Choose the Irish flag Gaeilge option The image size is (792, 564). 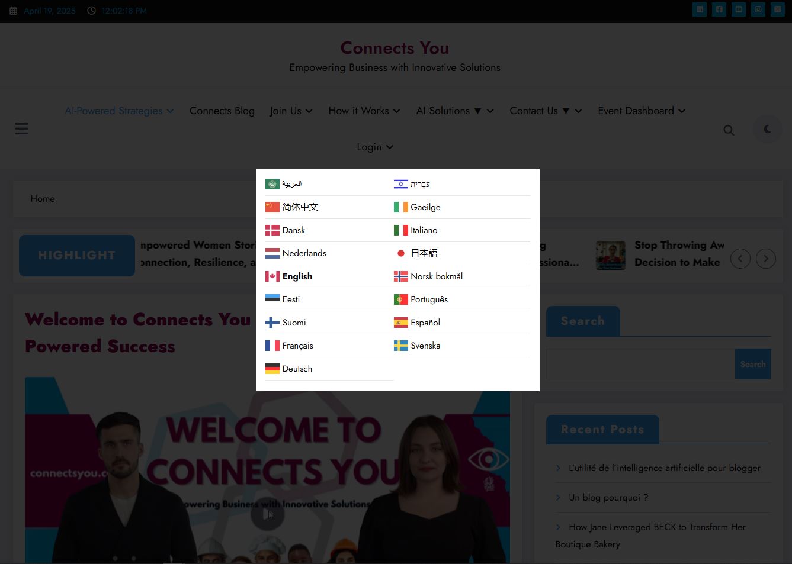(x=417, y=207)
